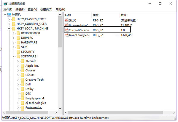Viewport: 178px width, 122px height.
Task: Click the tree pane vertical scrollbar thumb
Action: point(60,32)
